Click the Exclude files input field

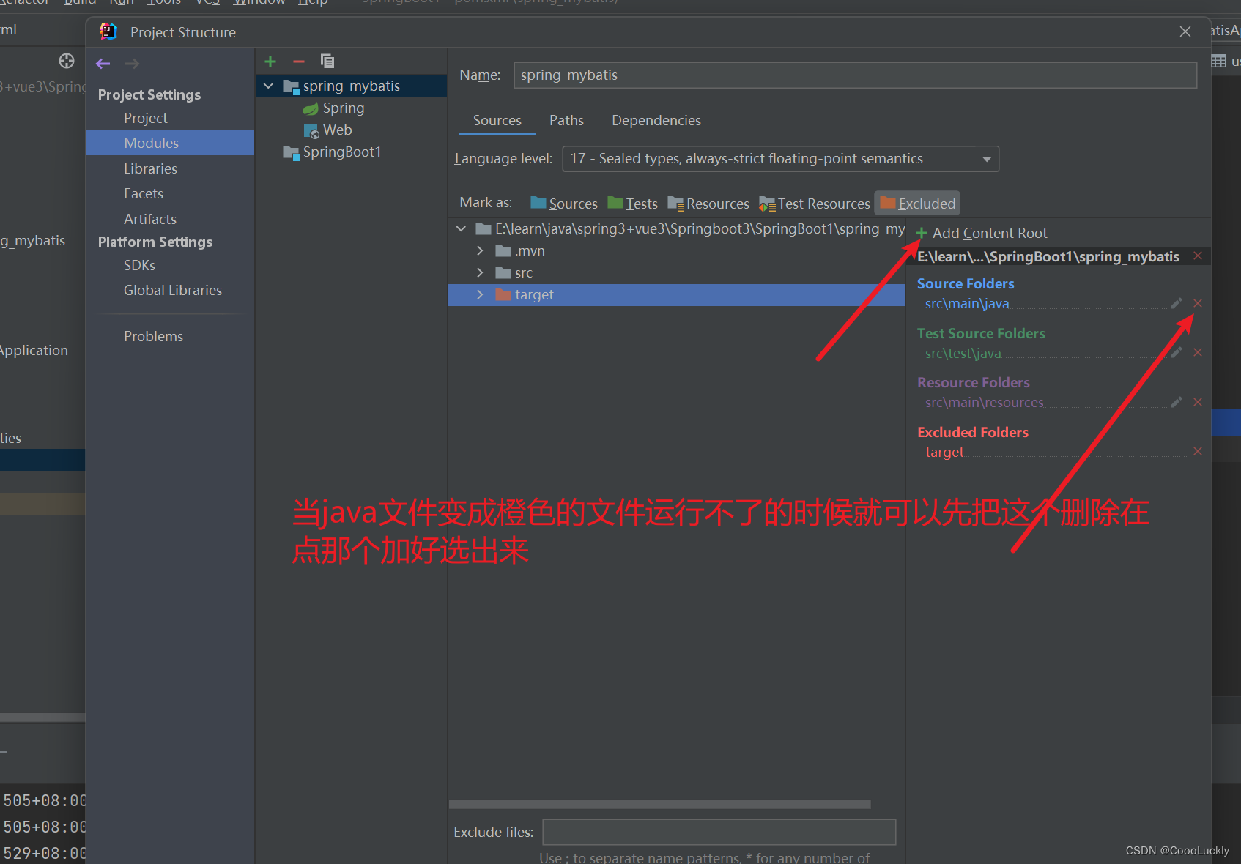719,832
